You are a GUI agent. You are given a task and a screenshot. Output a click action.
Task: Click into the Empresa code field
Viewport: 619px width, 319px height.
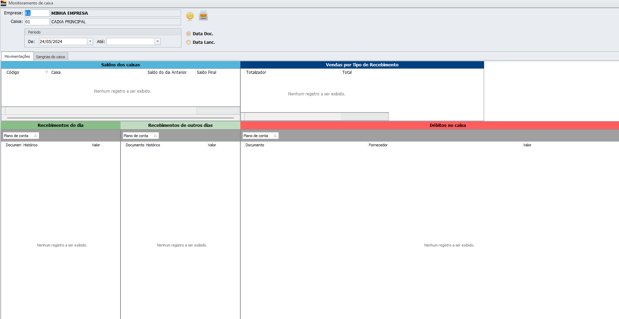(37, 13)
